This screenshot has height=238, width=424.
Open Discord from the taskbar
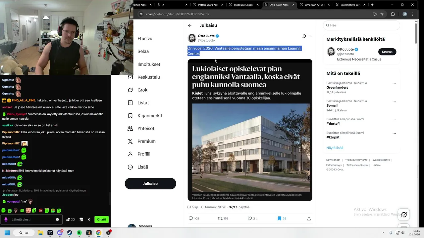click(60, 233)
